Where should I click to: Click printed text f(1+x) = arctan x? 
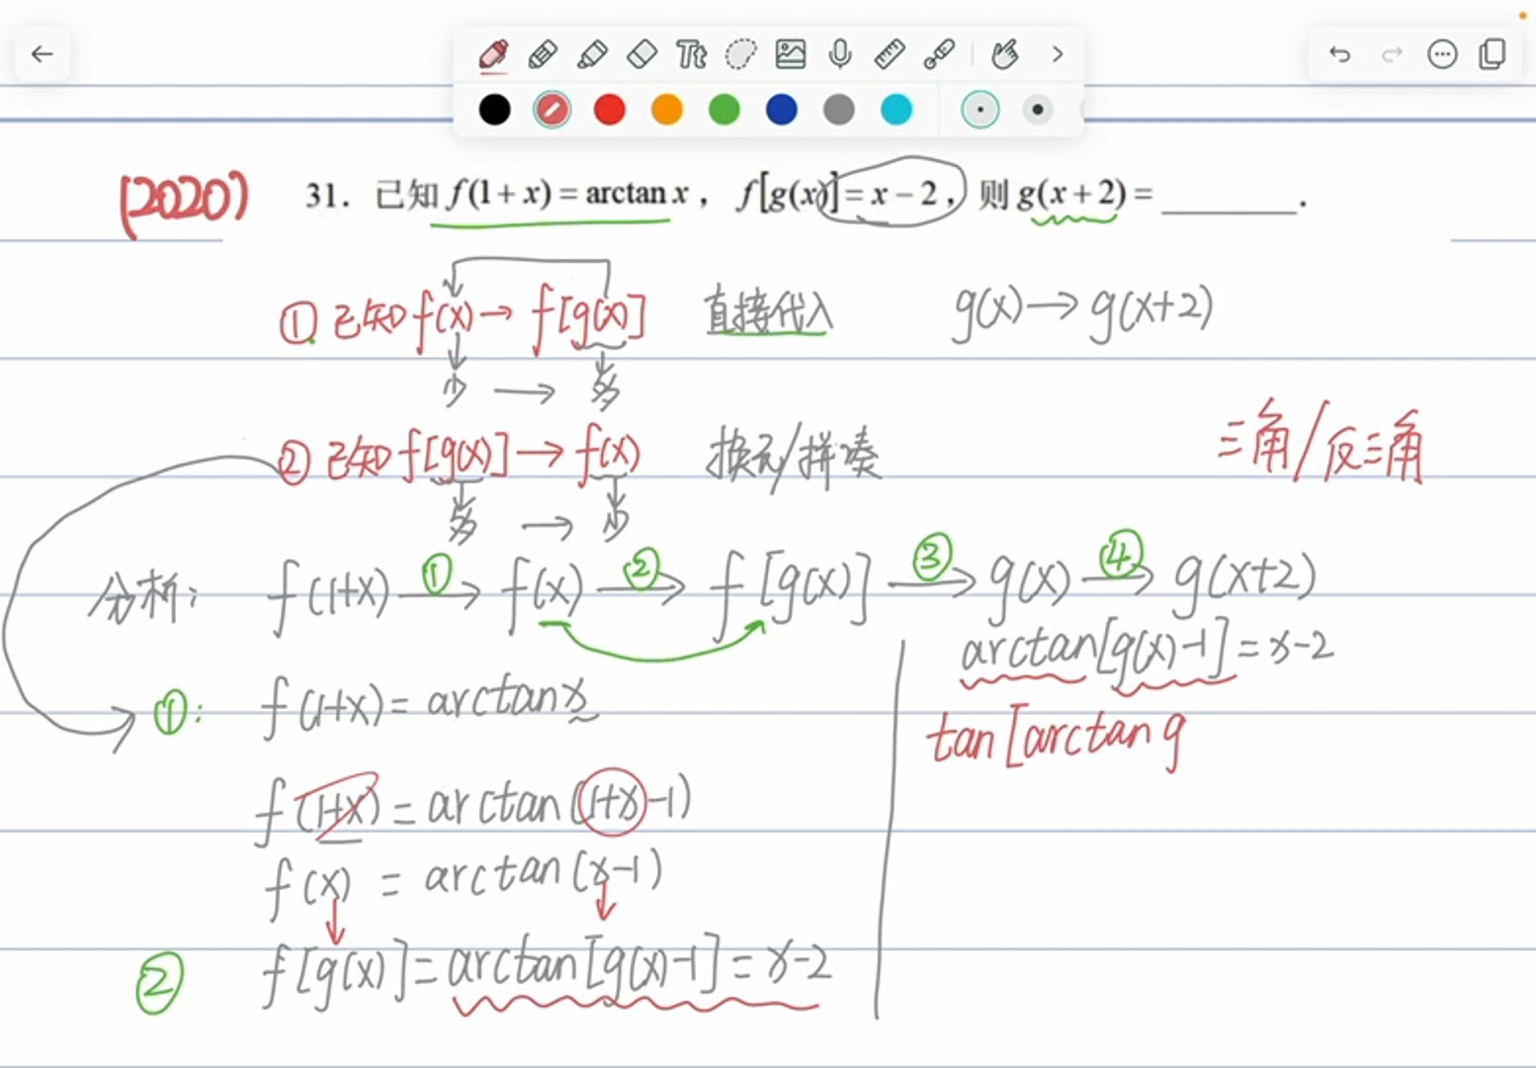(566, 193)
